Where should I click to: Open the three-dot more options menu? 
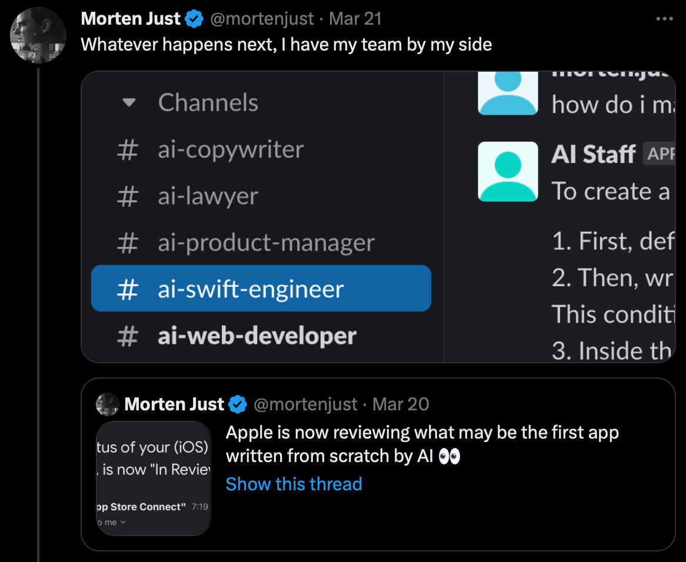664,19
